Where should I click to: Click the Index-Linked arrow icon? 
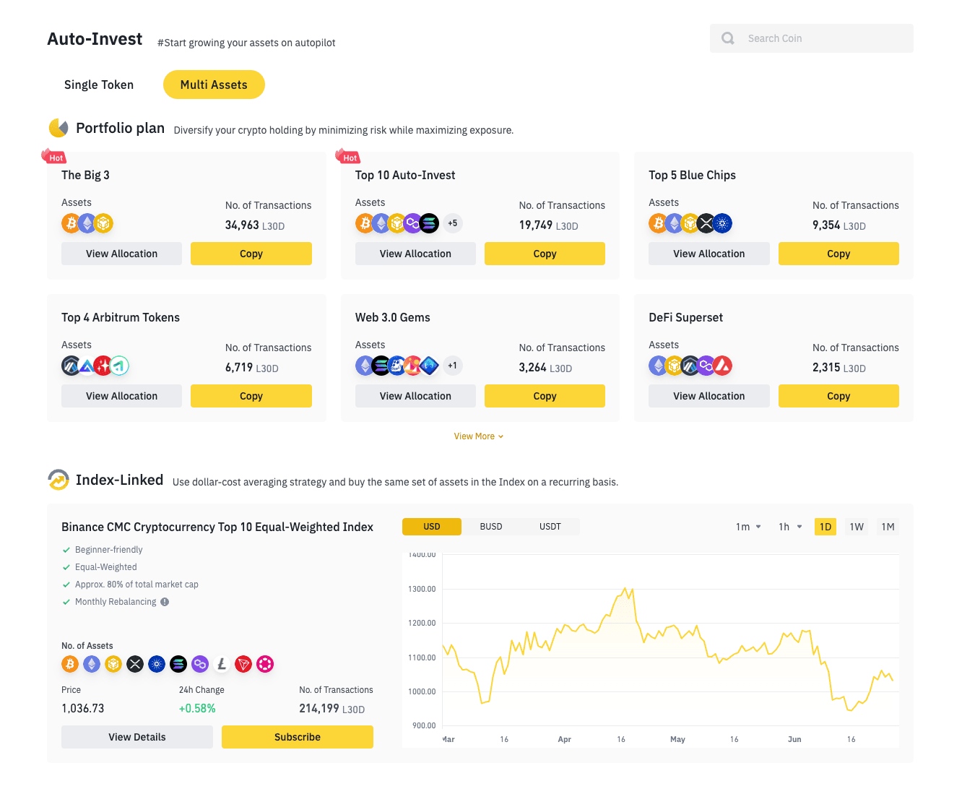point(58,480)
